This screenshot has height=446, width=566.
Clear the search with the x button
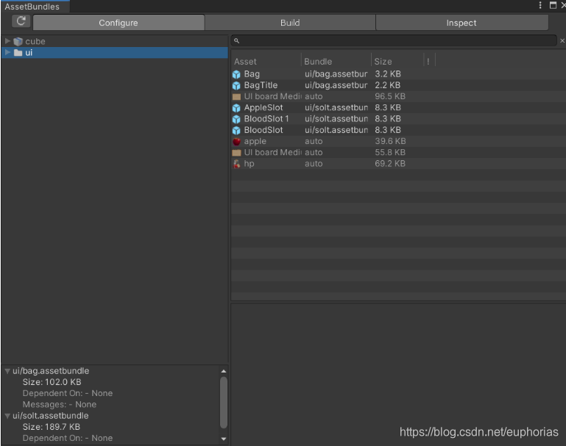click(x=562, y=40)
